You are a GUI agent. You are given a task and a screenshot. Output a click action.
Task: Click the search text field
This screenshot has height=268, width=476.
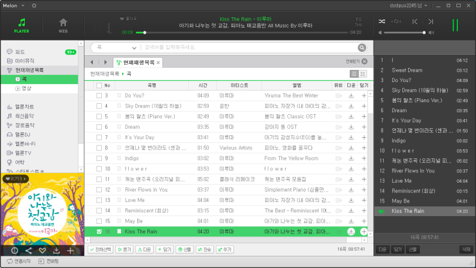point(249,47)
